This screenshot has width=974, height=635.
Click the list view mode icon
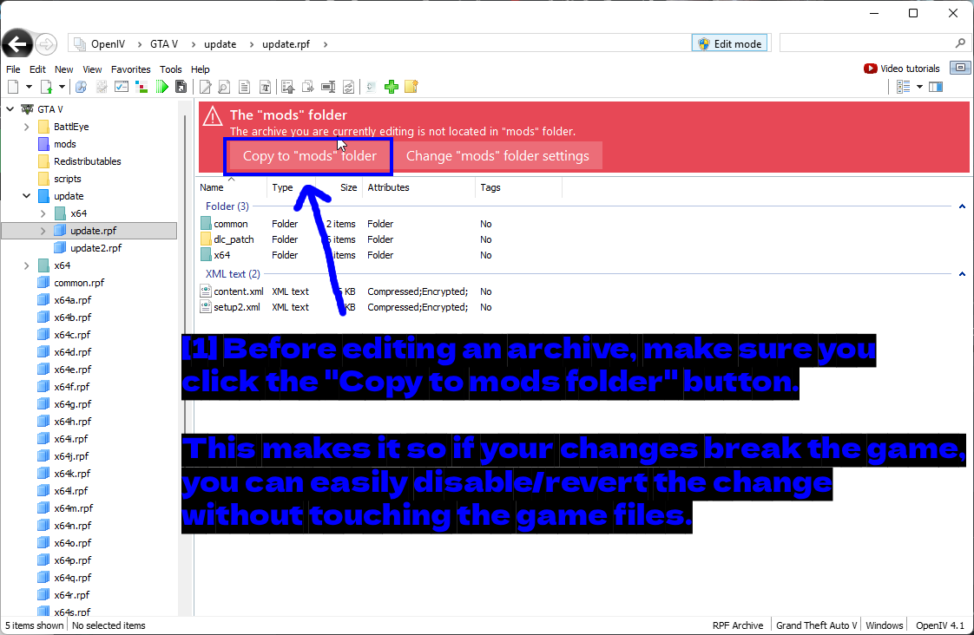point(903,87)
